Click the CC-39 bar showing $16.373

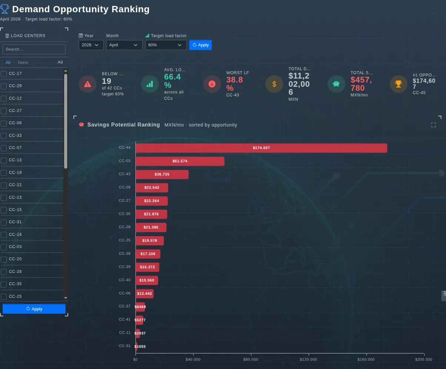click(147, 267)
